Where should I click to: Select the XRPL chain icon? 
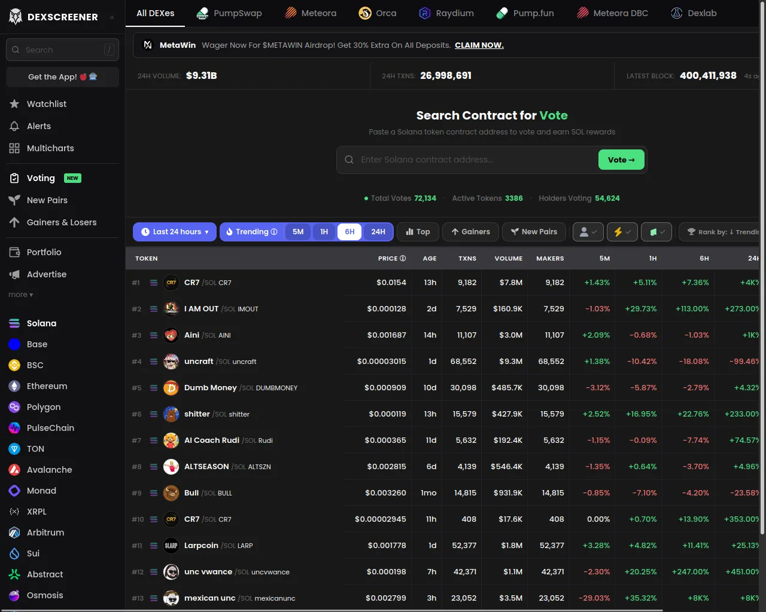tap(14, 512)
